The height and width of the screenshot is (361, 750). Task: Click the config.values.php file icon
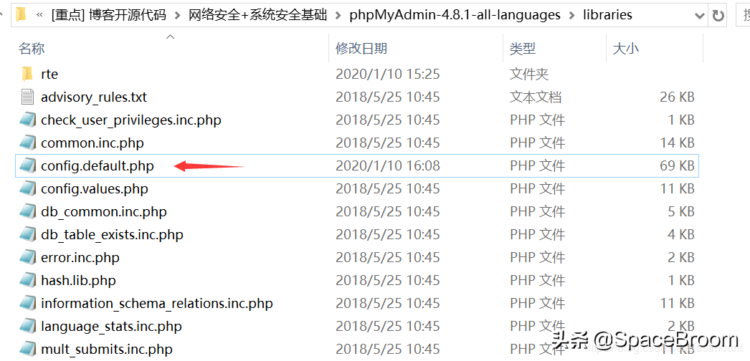pyautogui.click(x=28, y=188)
